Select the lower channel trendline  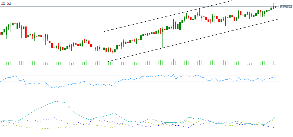coord(190,41)
